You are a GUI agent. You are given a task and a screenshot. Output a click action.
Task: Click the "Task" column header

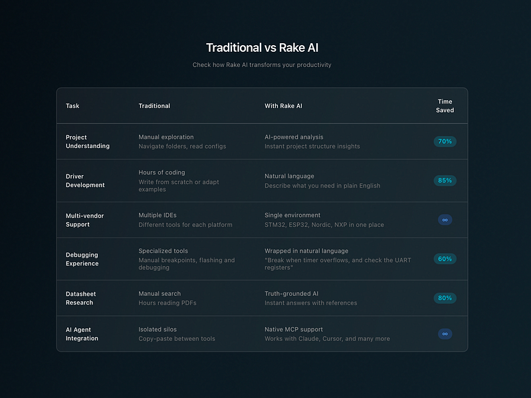point(72,106)
